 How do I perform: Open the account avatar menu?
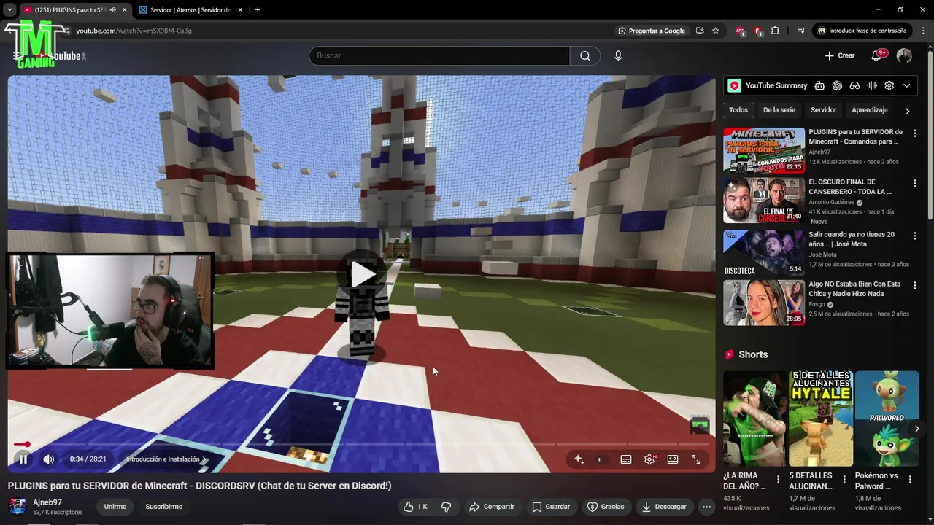pos(904,56)
